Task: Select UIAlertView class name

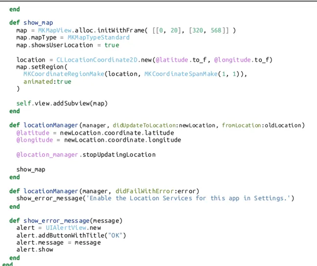Action: point(66,227)
